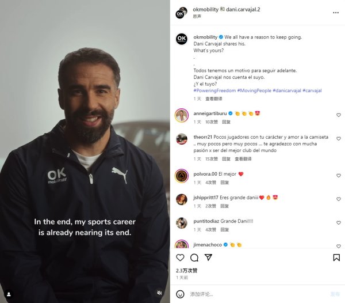The image size is (345, 303).
Task: Click the add comment text field
Action: (258, 294)
